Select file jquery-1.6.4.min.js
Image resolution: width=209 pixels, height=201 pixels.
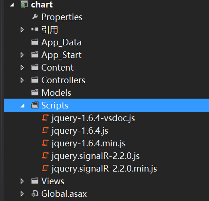point(89,144)
